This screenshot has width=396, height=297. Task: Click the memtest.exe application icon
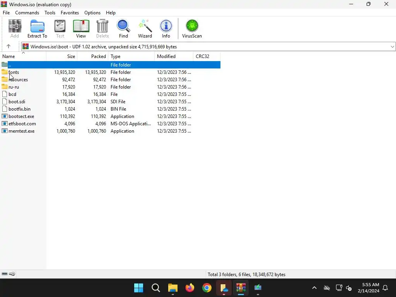(5, 131)
